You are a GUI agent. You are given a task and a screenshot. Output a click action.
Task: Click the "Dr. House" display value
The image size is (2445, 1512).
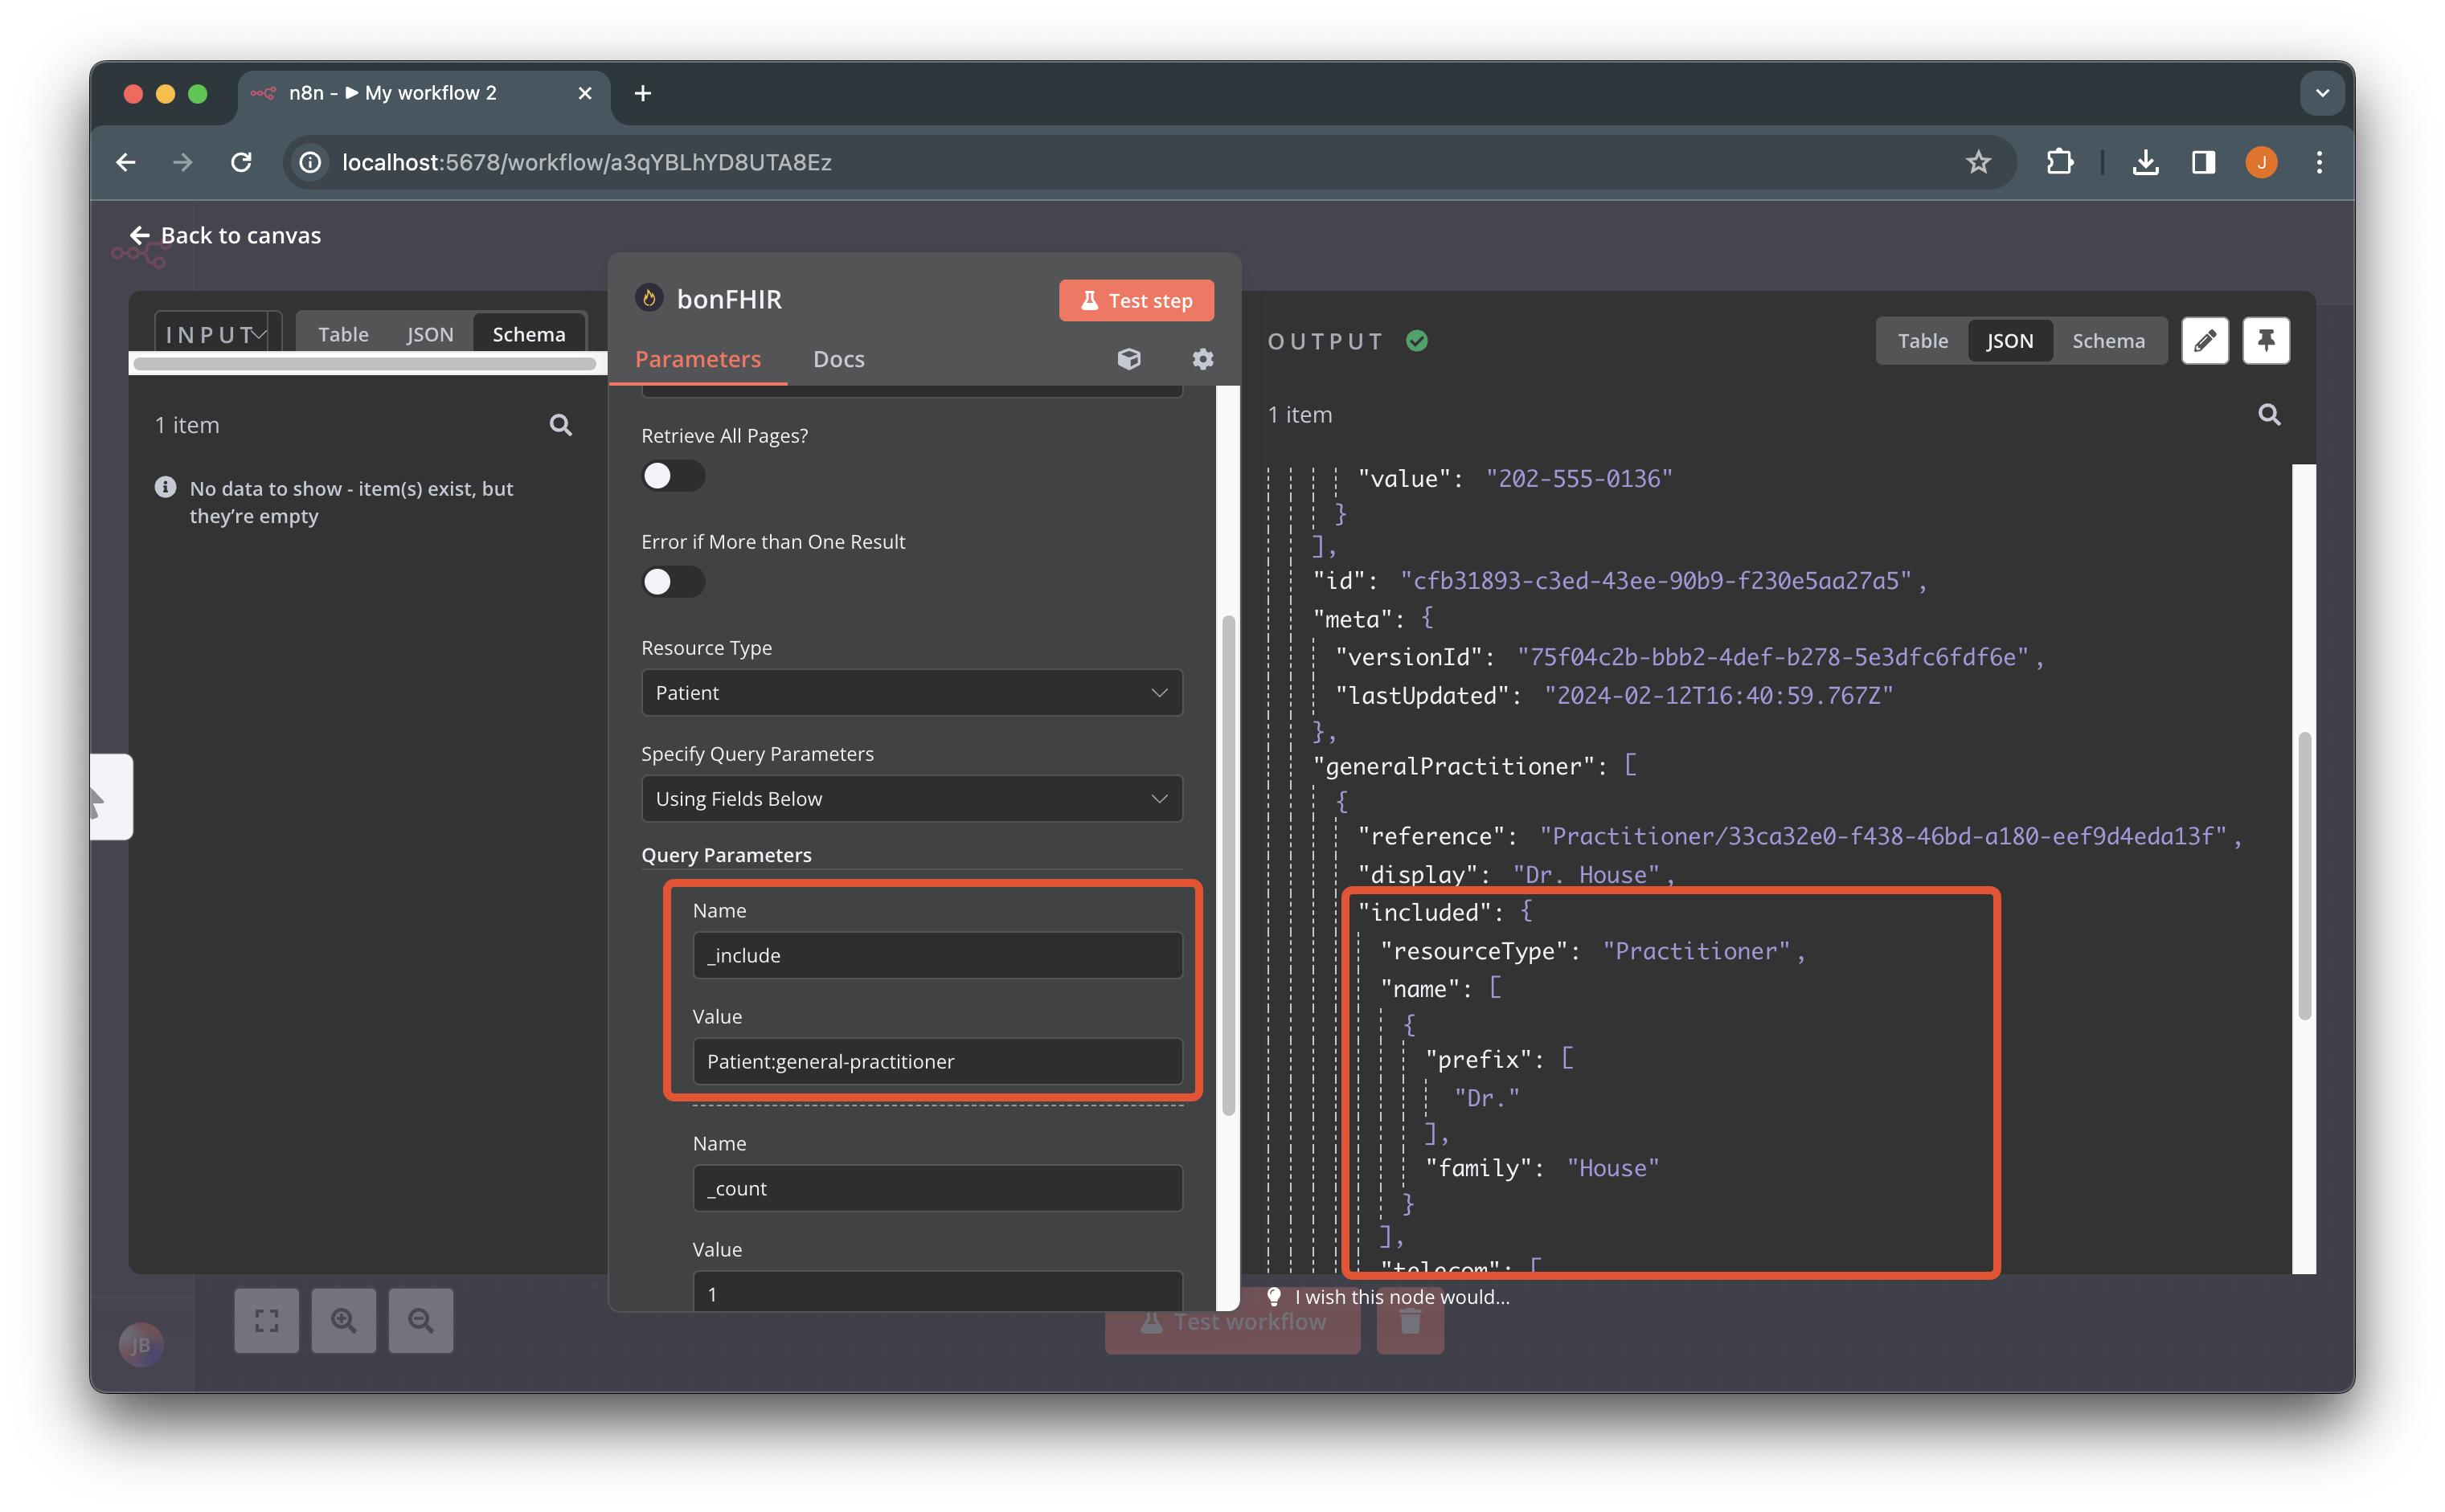pos(1586,875)
